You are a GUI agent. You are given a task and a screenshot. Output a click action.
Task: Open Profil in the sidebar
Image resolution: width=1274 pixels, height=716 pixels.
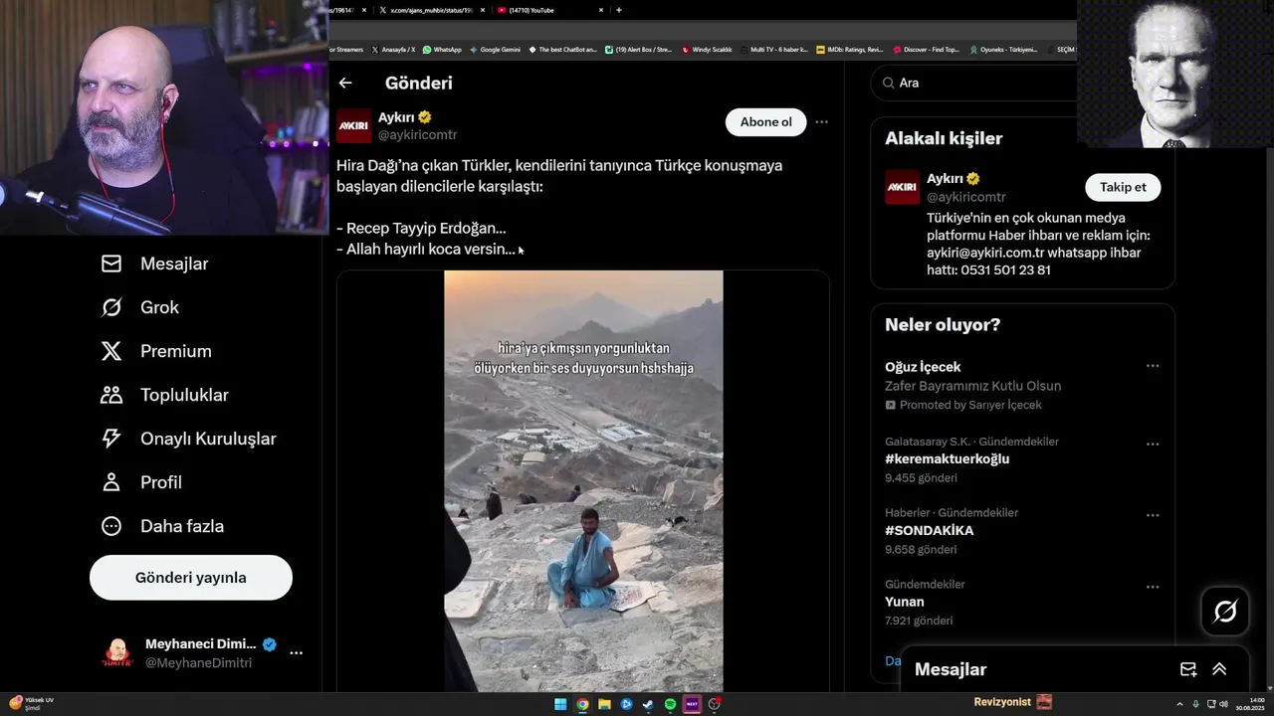tap(141, 482)
